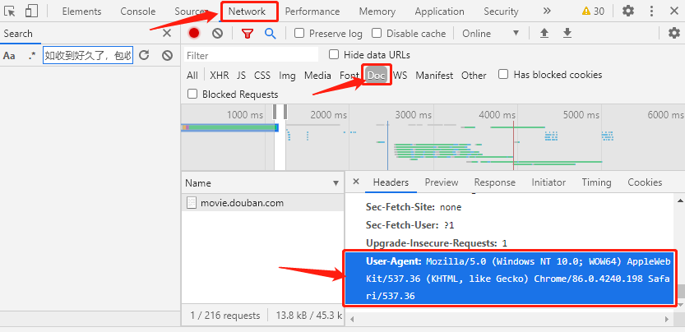Close the request details pane

click(355, 182)
